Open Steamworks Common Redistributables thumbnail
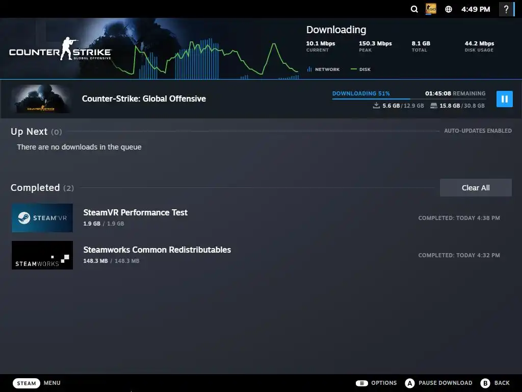522x392 pixels. tap(42, 255)
